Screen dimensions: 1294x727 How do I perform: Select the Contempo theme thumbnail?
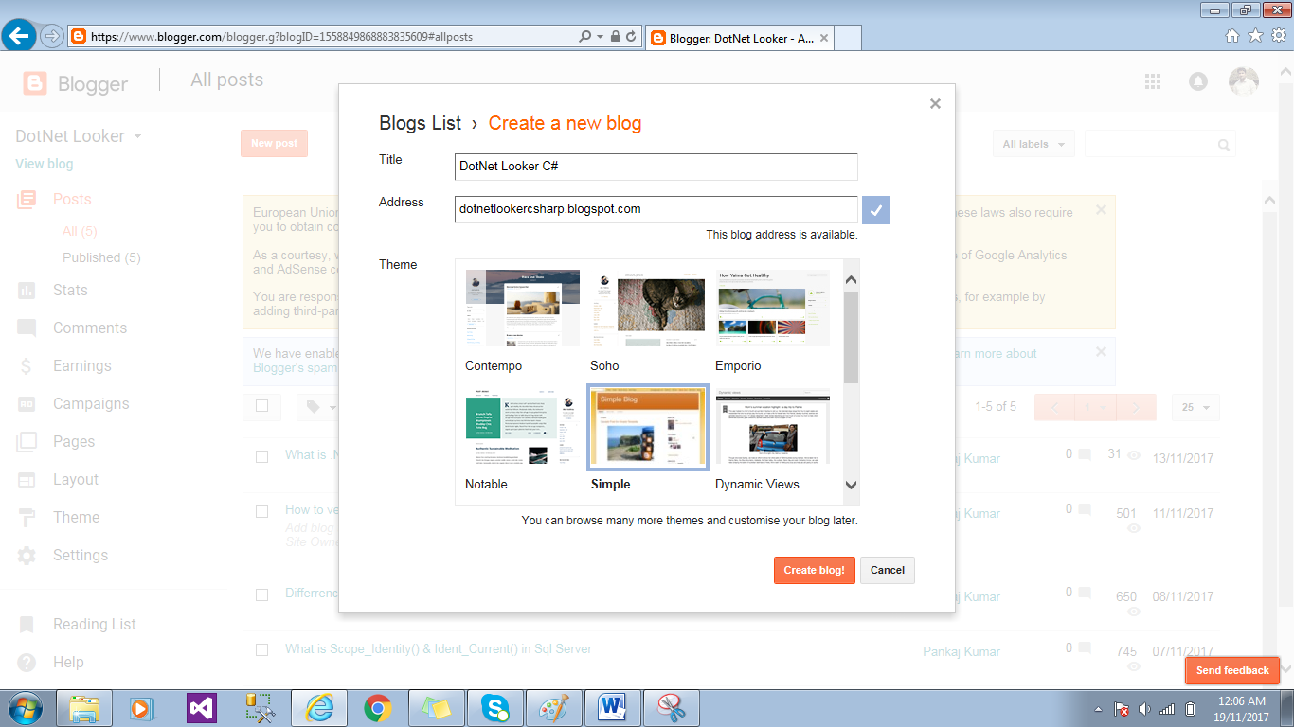[x=522, y=308]
